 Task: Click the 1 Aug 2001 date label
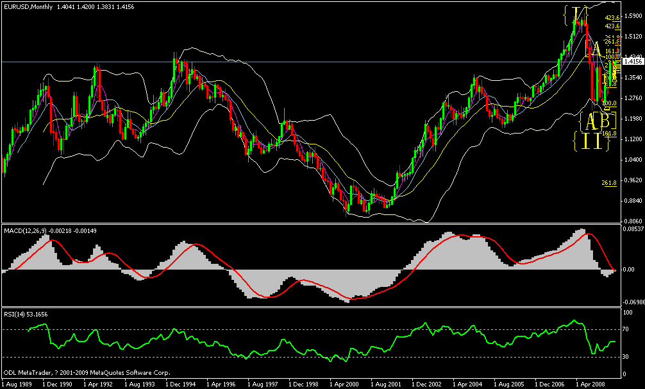click(385, 384)
